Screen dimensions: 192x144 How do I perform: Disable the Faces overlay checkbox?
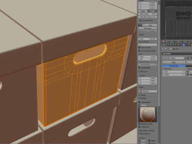[140, 140]
